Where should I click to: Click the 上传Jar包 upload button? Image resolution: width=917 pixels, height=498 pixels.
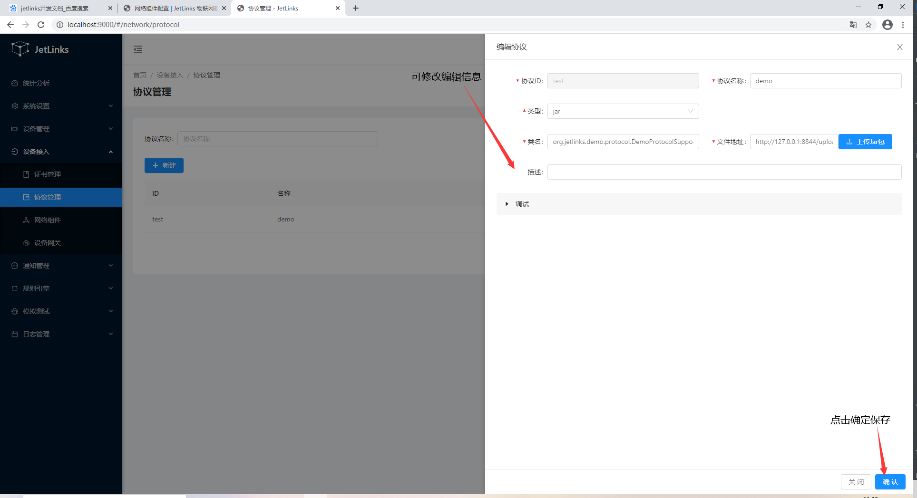coord(865,142)
